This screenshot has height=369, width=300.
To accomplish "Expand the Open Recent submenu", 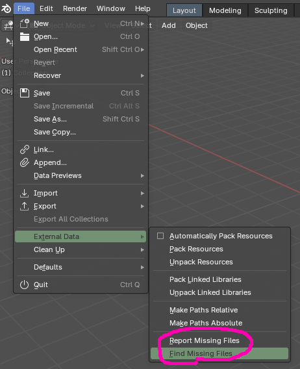I will point(142,49).
